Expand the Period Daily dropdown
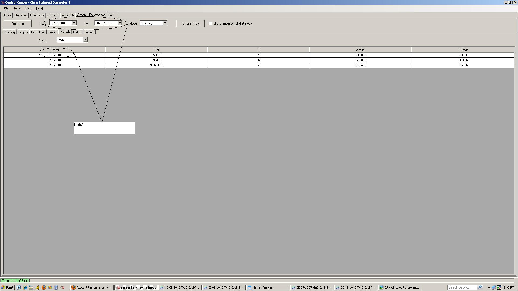Screen dimensions: 518x291 [x=85, y=40]
